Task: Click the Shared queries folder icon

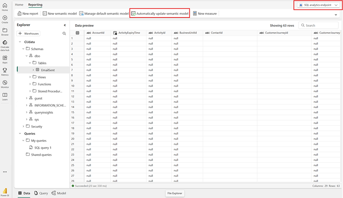Action: click(28, 154)
